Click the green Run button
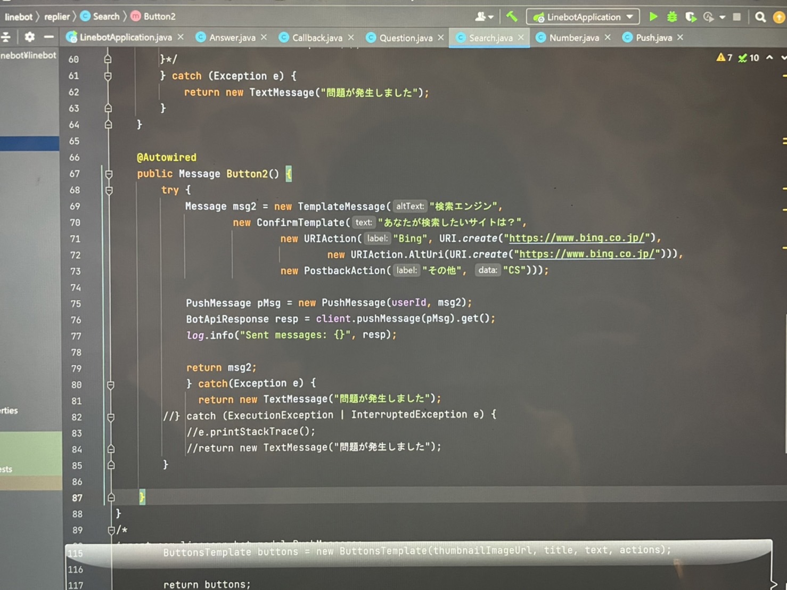Viewport: 787px width, 590px height. point(653,17)
